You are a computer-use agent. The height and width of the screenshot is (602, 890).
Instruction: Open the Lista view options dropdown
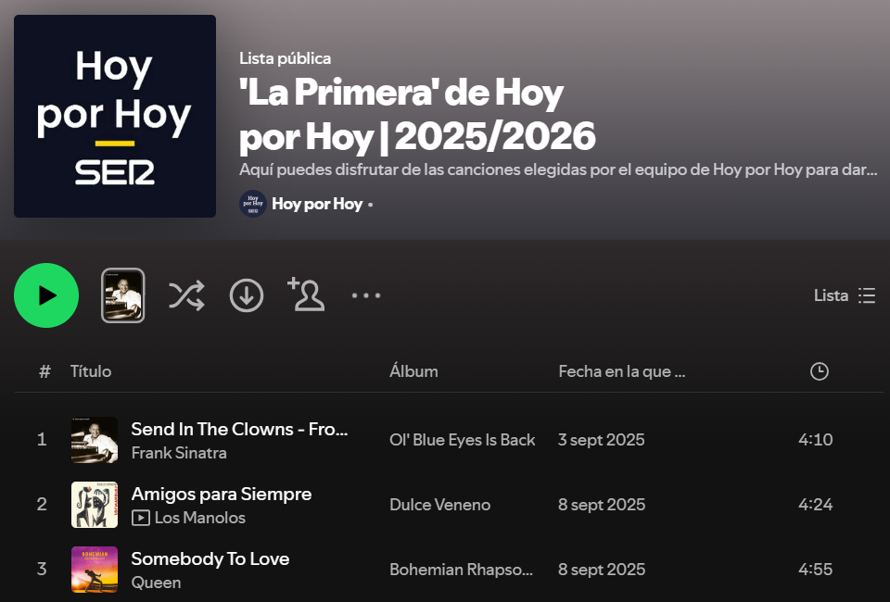845,295
